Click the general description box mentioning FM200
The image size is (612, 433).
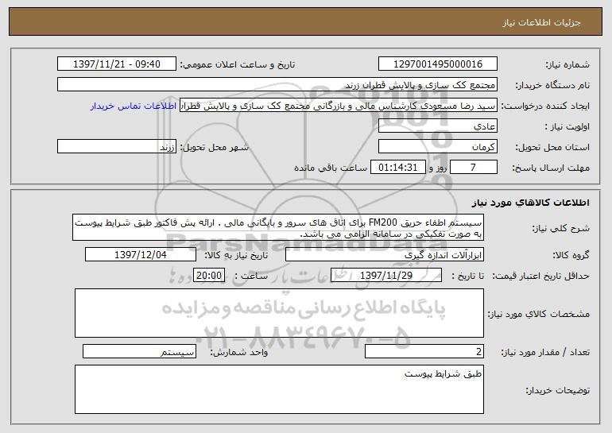(278, 227)
